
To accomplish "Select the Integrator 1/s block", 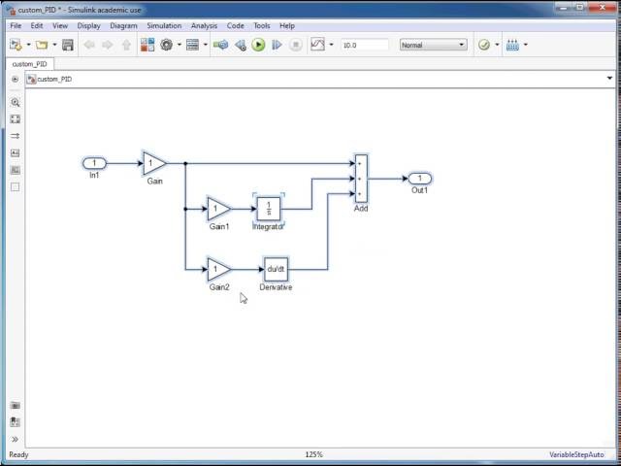I will coord(269,209).
